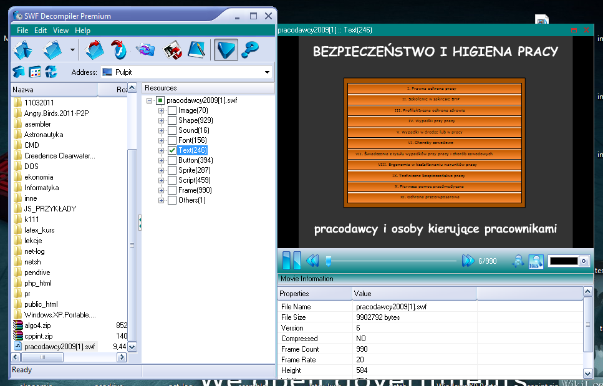Click the fit-to-window zoom icon
The image size is (603, 386).
[518, 261]
